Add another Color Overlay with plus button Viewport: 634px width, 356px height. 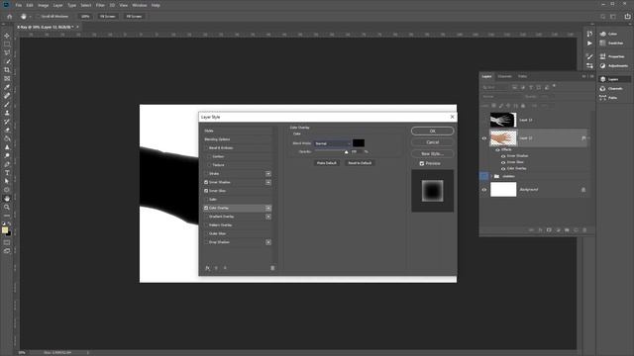point(268,208)
